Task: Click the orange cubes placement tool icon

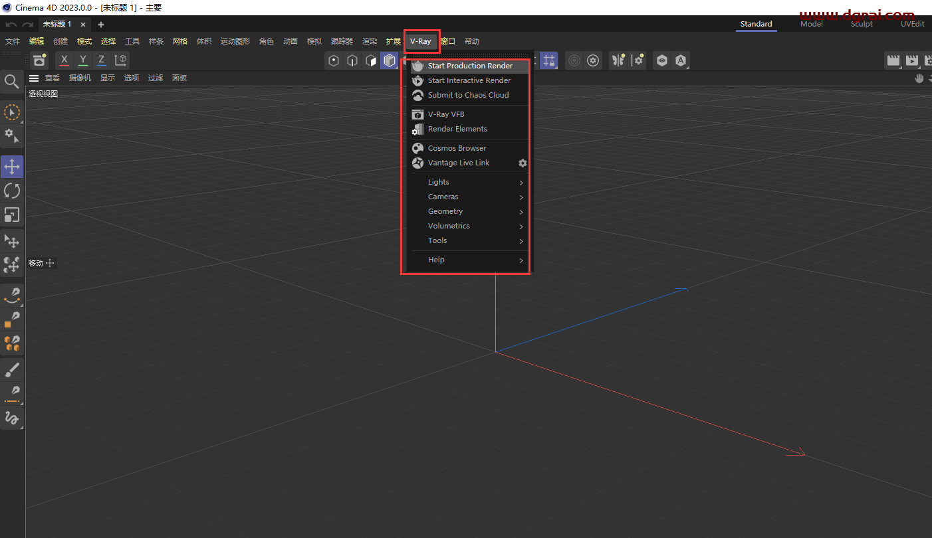Action: click(x=12, y=343)
